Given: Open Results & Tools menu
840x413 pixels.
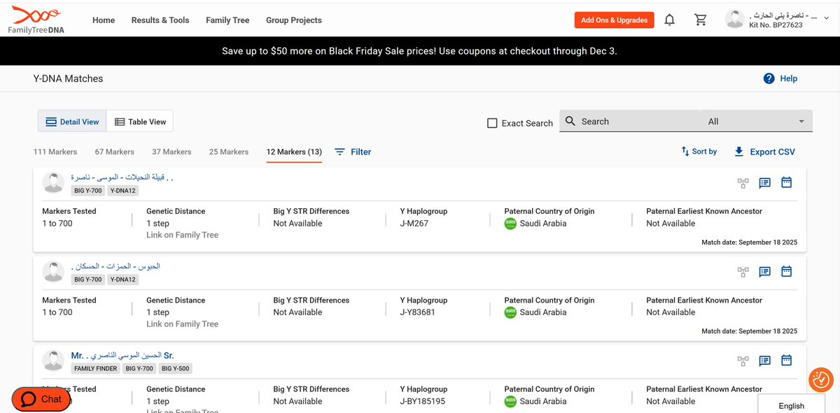Looking at the screenshot, I should point(160,20).
